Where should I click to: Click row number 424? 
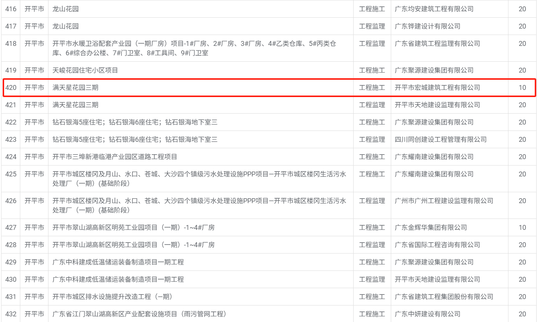pyautogui.click(x=11, y=157)
